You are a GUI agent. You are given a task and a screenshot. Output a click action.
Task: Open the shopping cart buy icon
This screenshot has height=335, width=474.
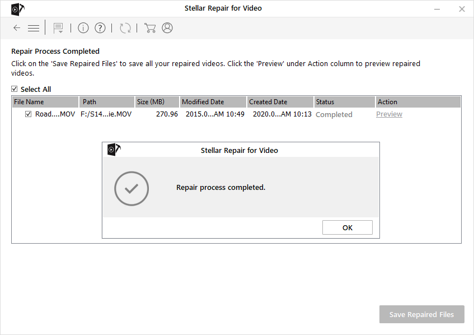click(149, 28)
